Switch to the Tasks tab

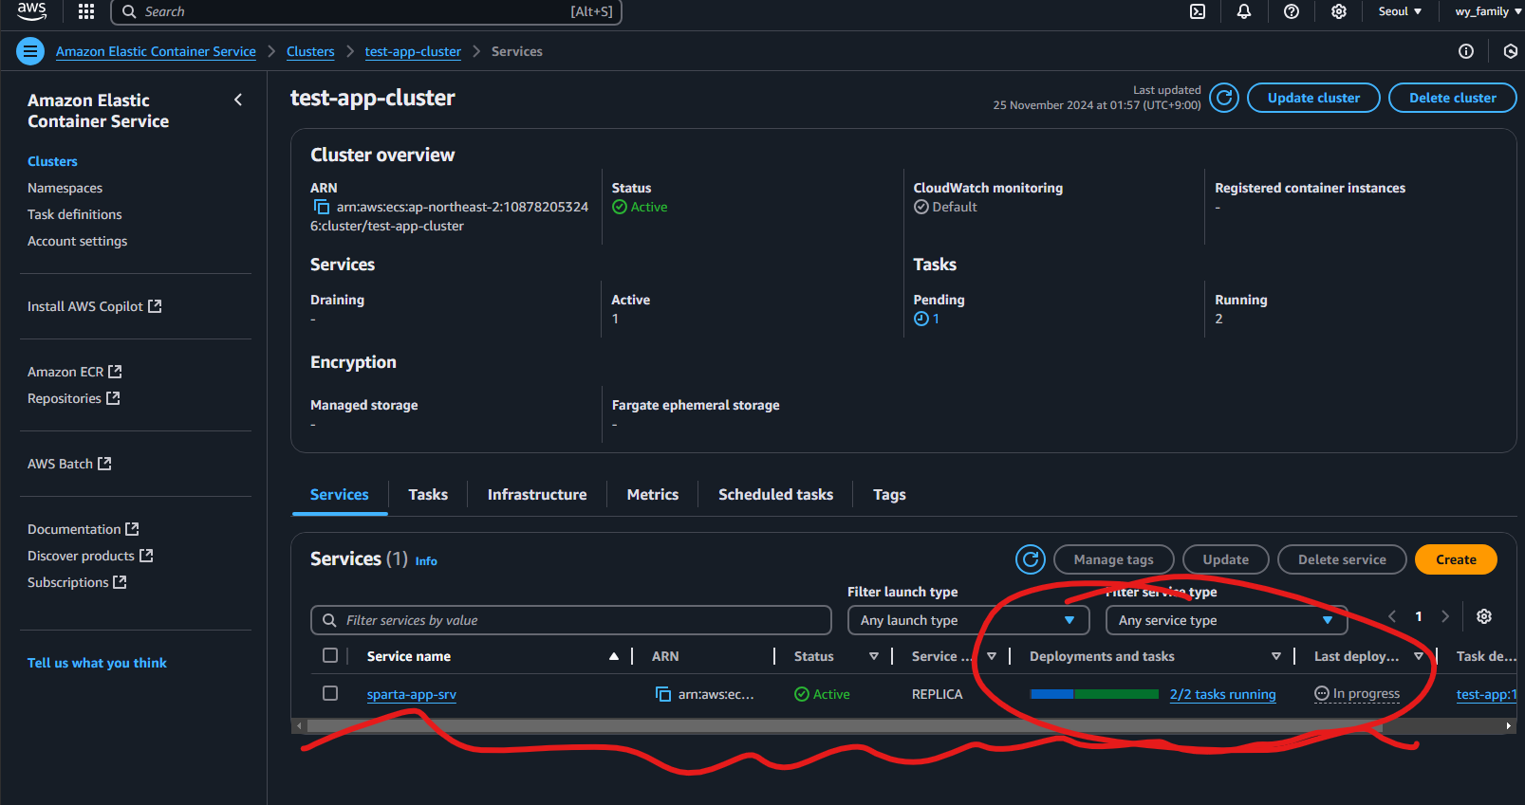click(428, 494)
